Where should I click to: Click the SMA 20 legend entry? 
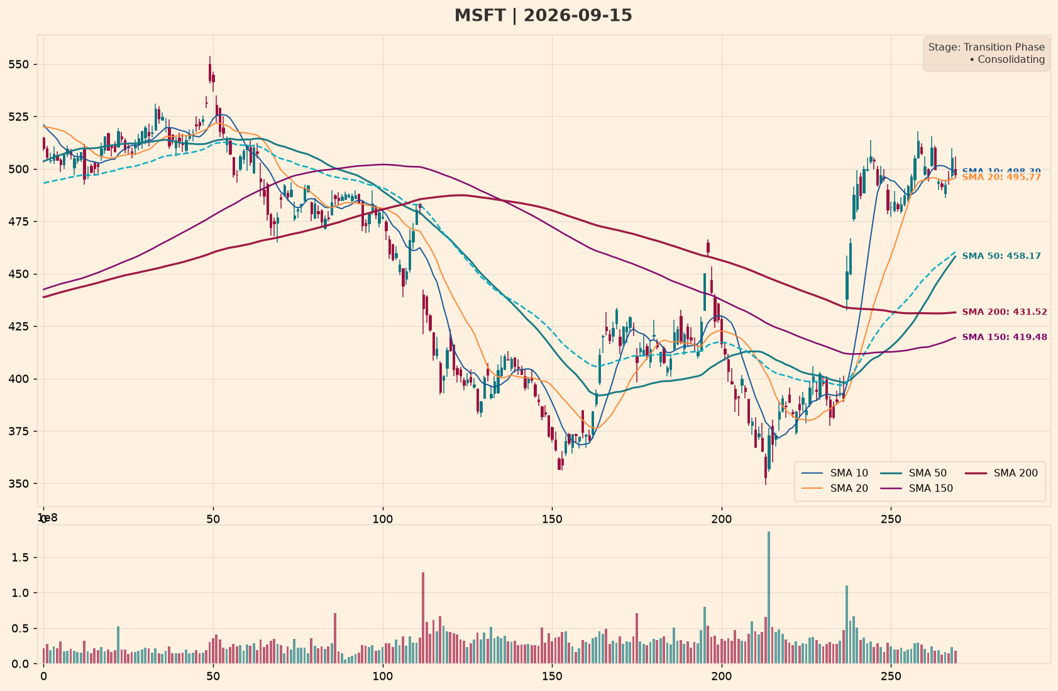pyautogui.click(x=834, y=488)
